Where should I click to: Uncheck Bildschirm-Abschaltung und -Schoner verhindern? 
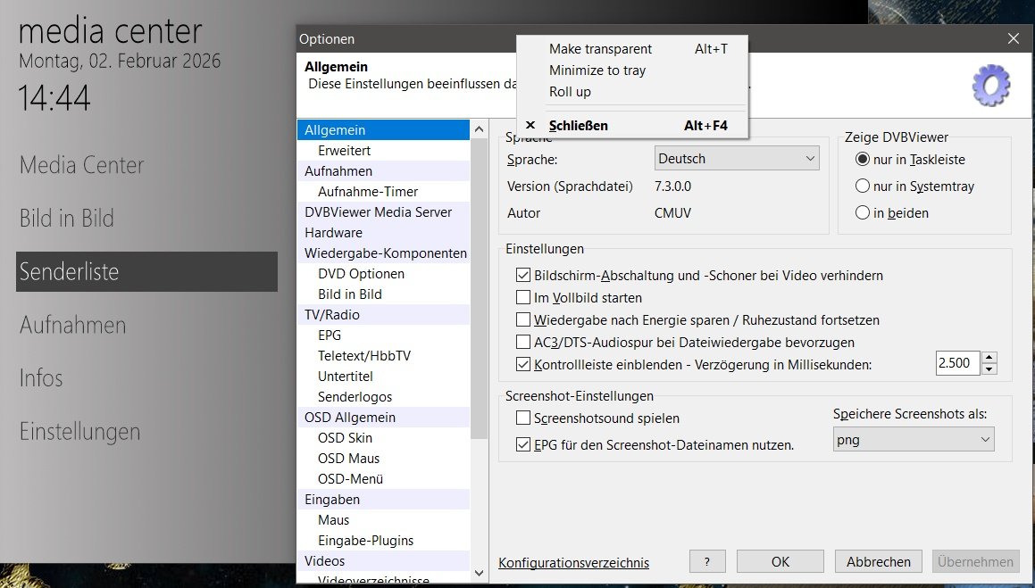pyautogui.click(x=523, y=276)
